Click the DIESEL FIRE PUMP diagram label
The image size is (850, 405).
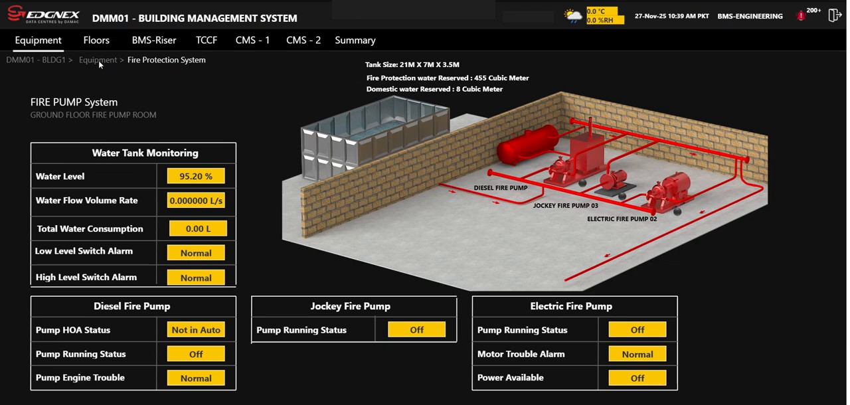click(x=500, y=188)
